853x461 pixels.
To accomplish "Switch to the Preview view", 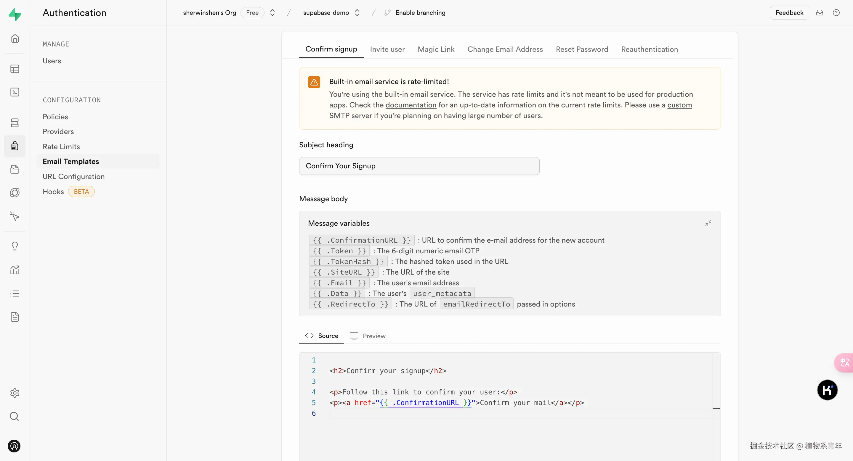I will 368,336.
